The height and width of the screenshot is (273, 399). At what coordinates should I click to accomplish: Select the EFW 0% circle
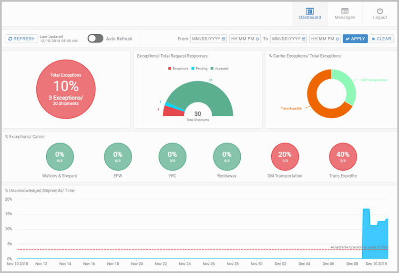click(x=118, y=156)
